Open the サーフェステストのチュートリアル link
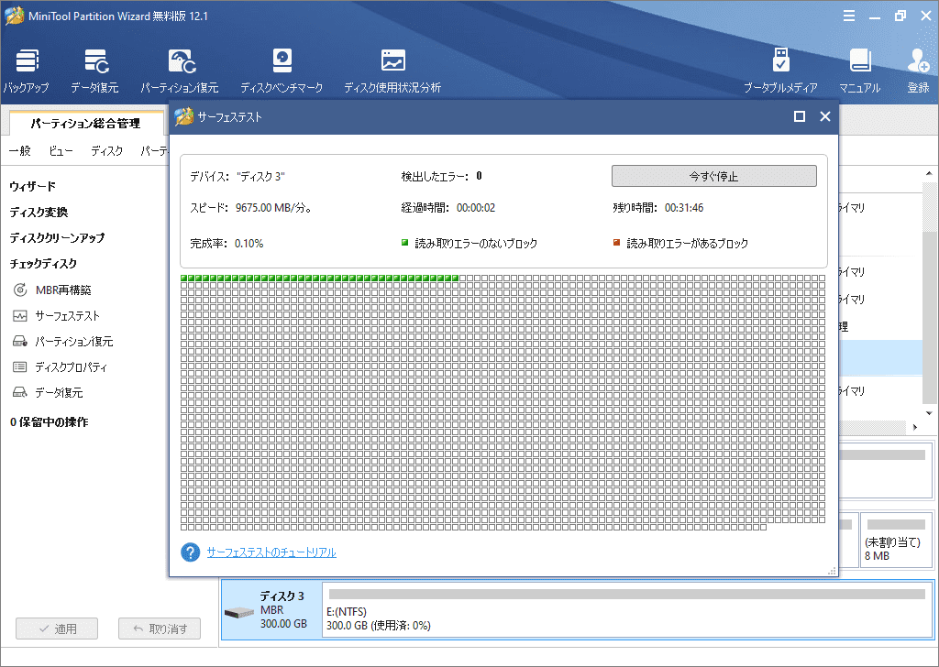Screen dimensions: 939x667 (271, 552)
